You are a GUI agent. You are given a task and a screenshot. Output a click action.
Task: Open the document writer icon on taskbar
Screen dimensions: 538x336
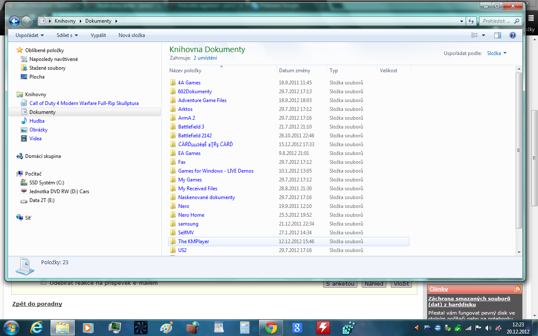(219, 327)
